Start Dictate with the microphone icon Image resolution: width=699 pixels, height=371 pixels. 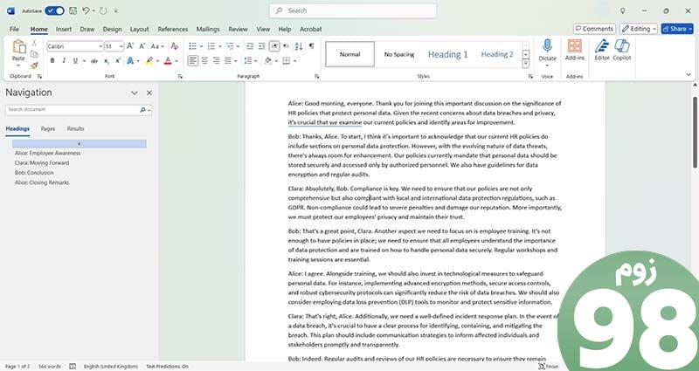point(548,46)
